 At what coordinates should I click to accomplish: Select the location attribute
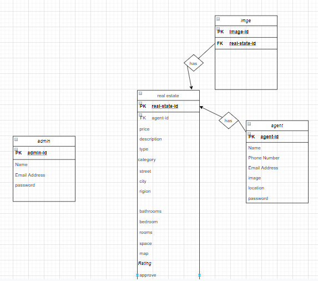(256, 188)
